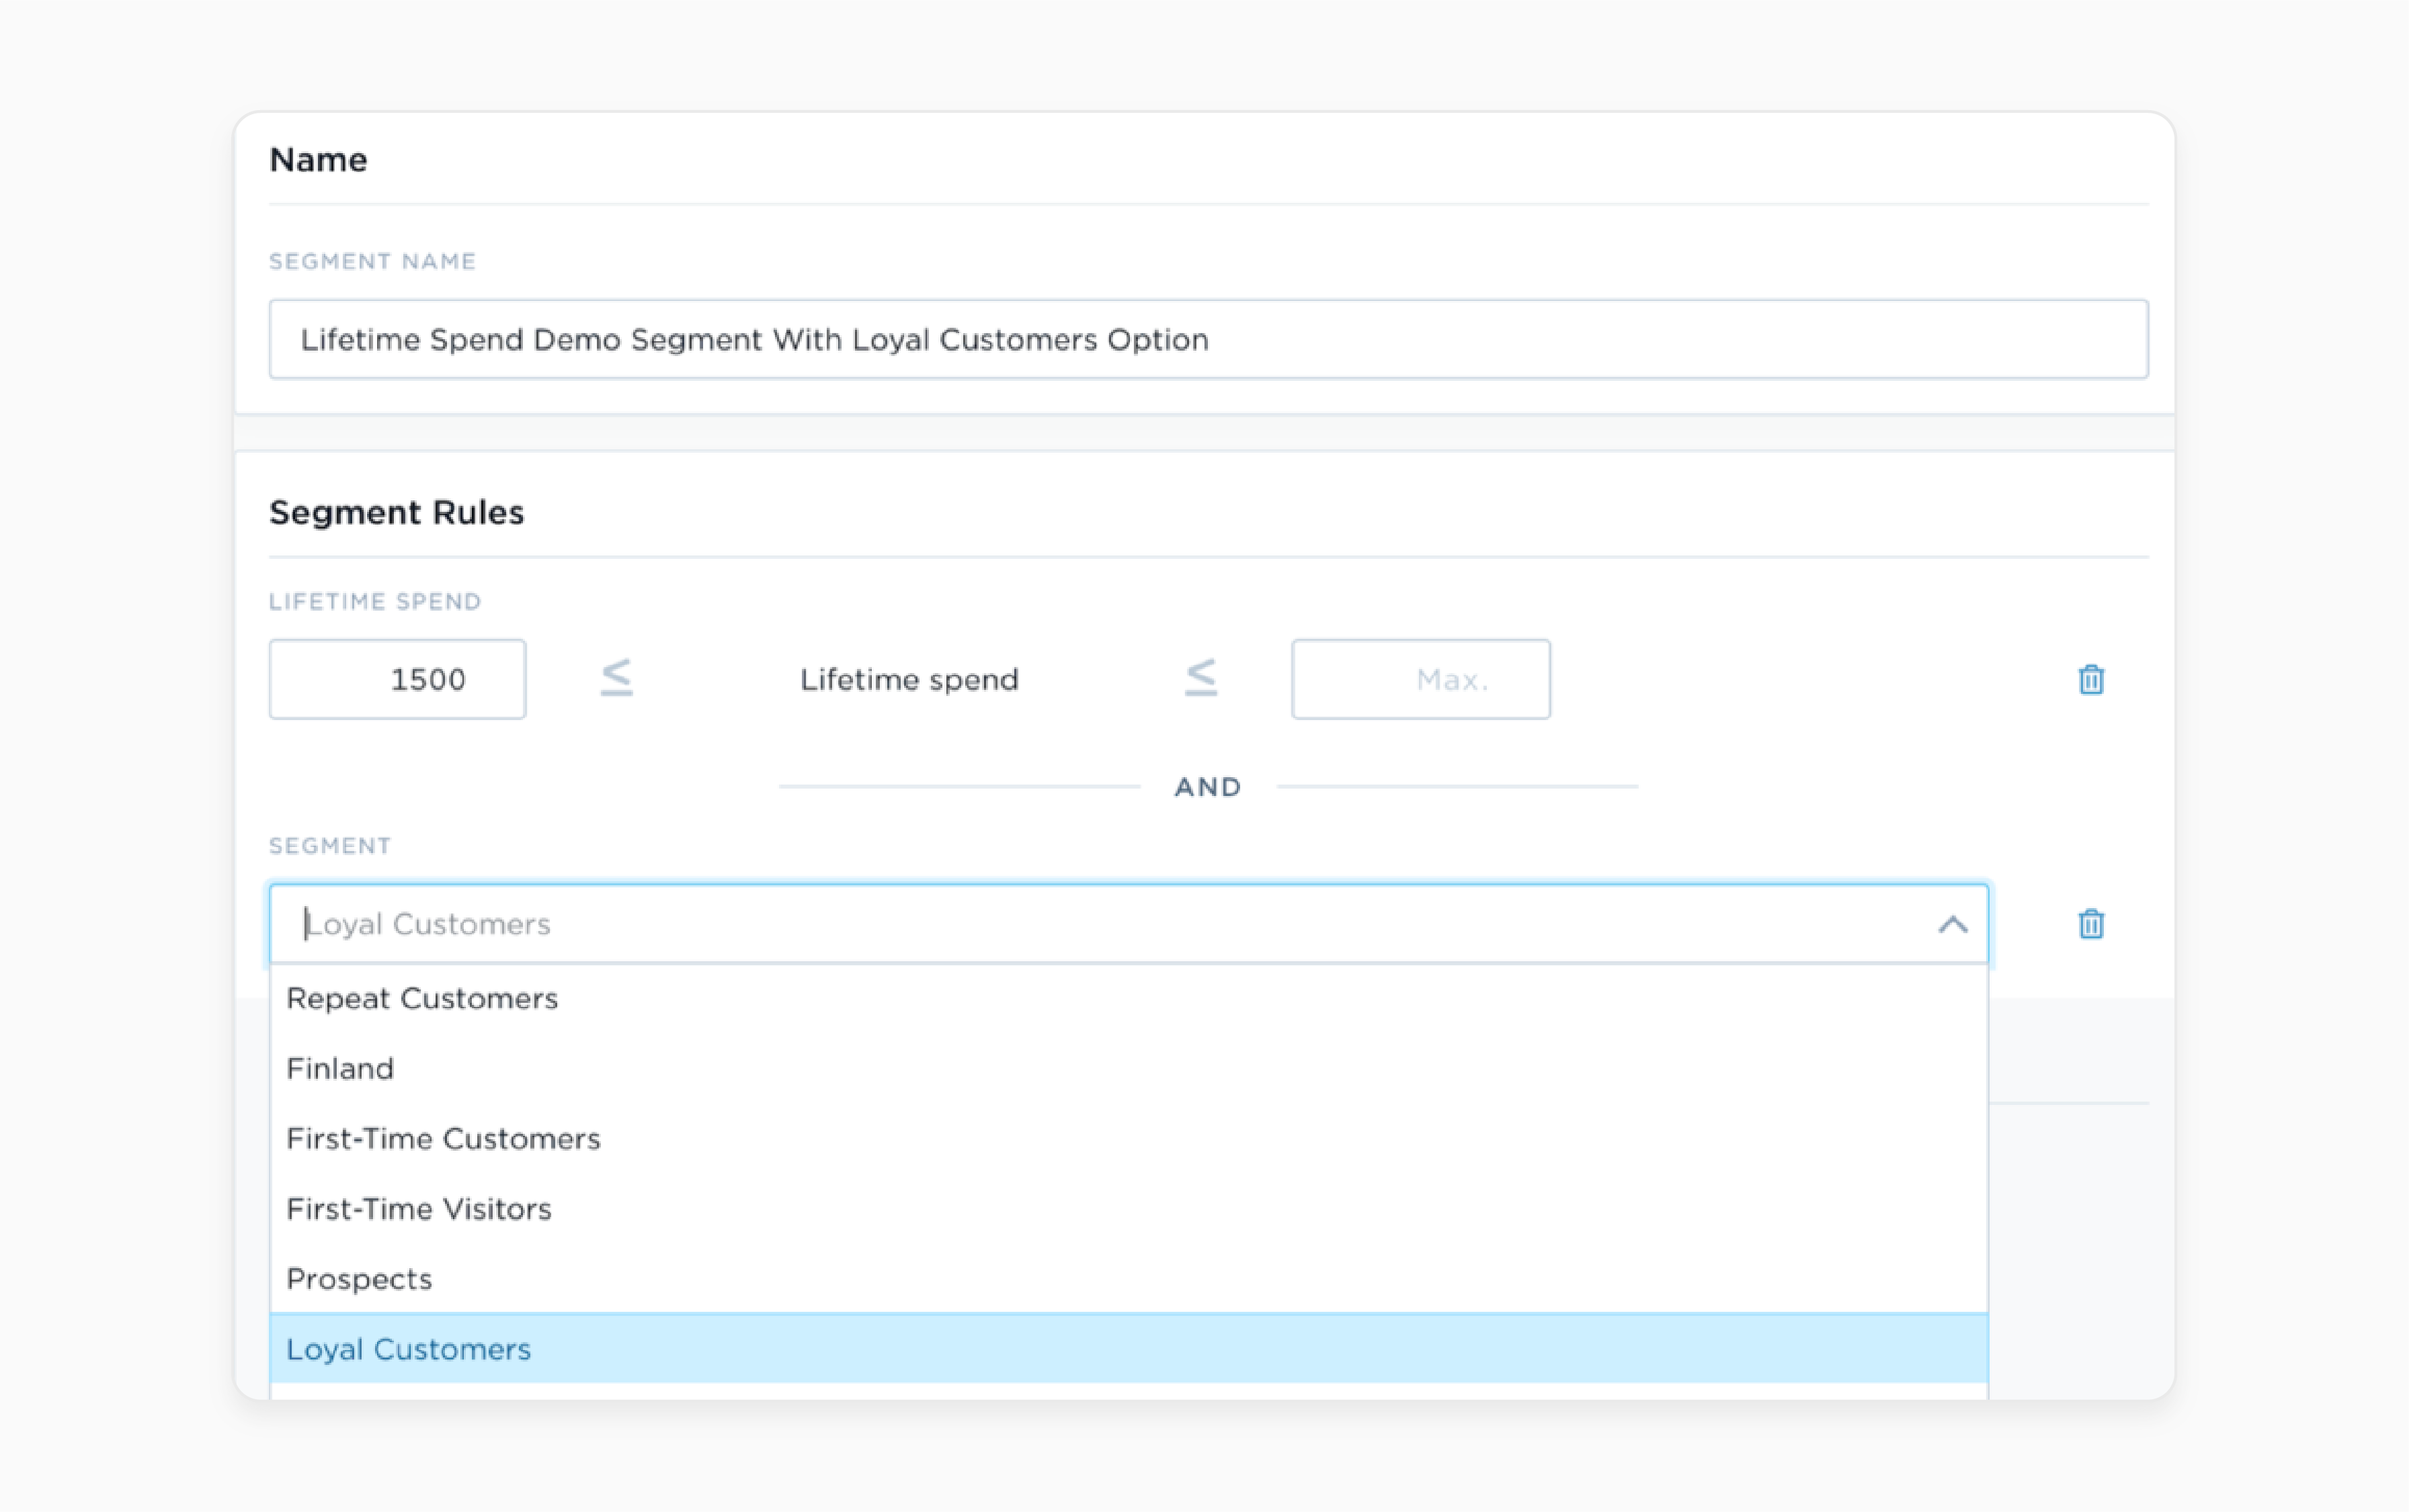Choose Repeat Customers from the segment list

coord(1129,999)
